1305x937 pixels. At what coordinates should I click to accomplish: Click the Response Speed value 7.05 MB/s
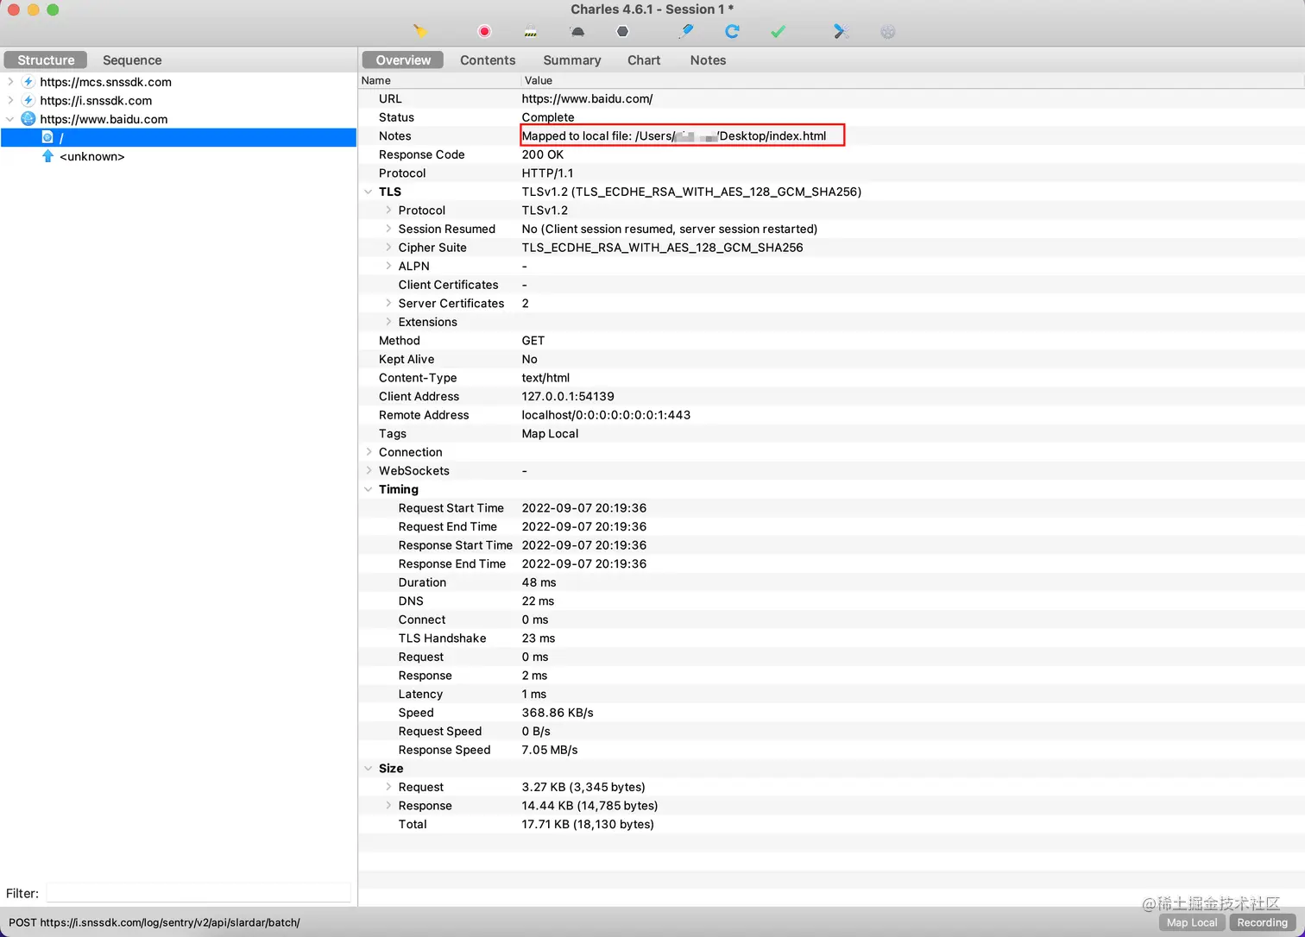point(550,750)
